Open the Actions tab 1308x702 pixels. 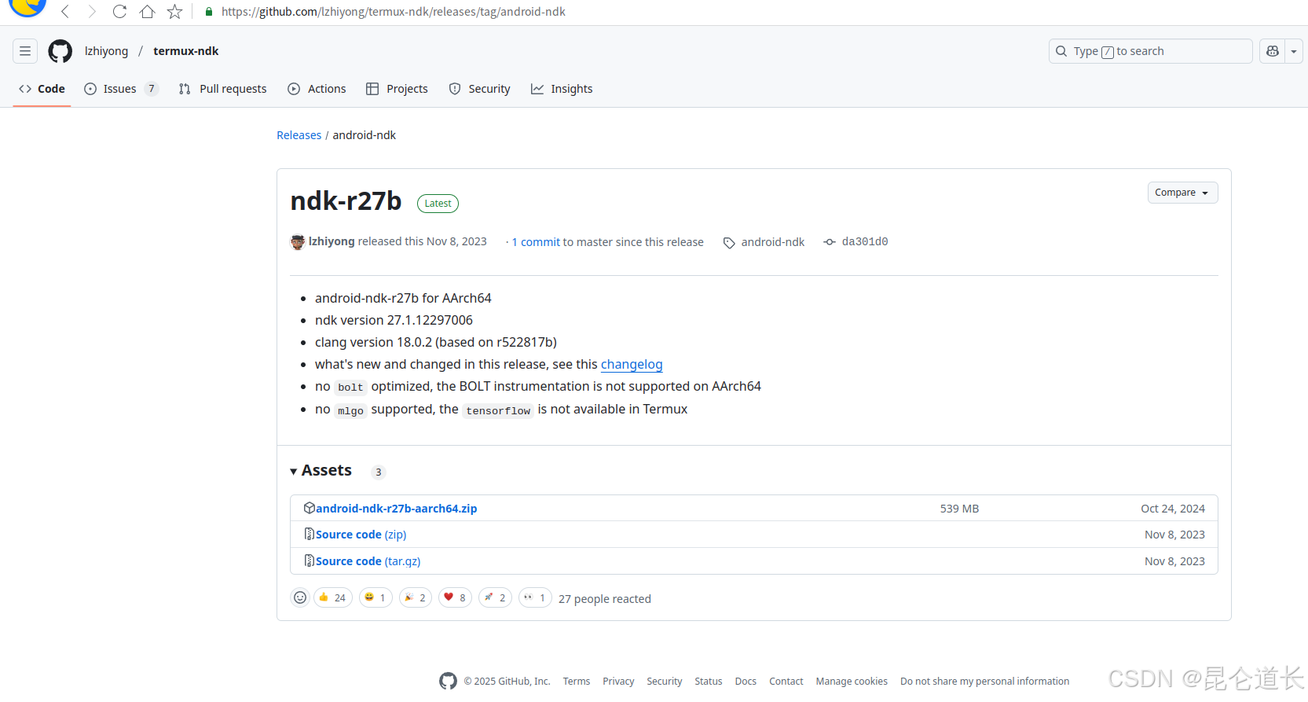(x=317, y=89)
